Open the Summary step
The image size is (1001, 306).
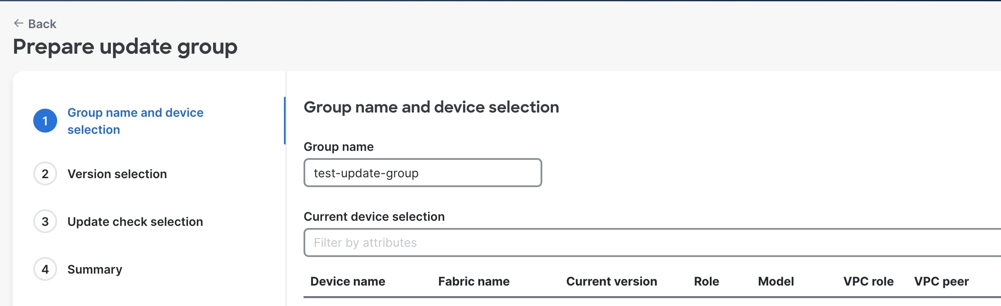point(95,269)
